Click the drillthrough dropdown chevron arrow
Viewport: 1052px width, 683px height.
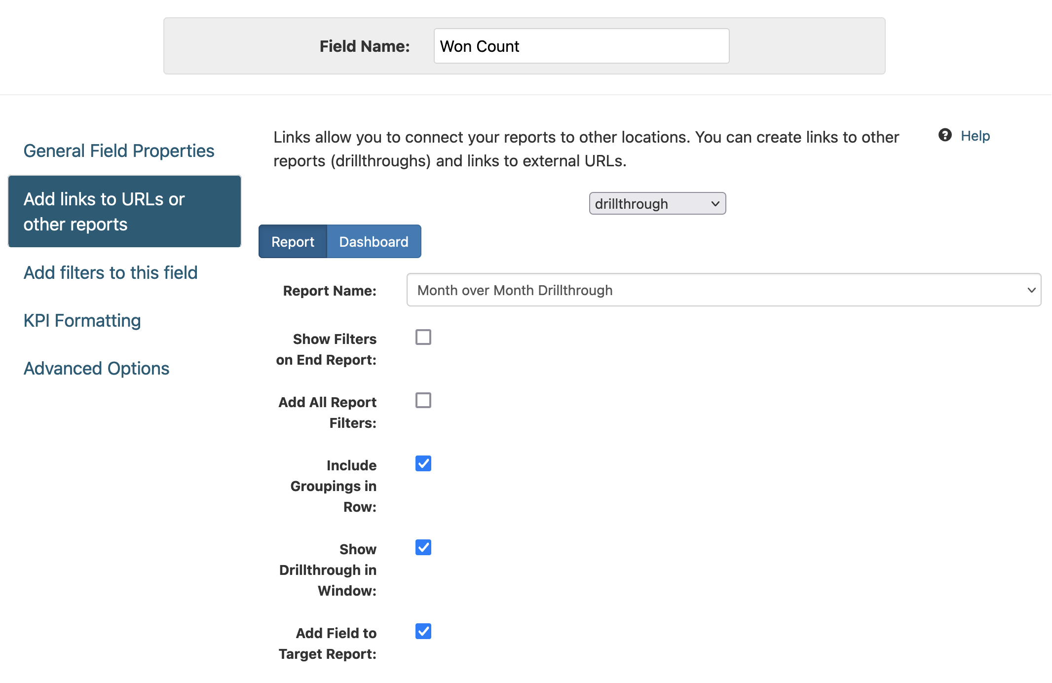[x=715, y=204]
